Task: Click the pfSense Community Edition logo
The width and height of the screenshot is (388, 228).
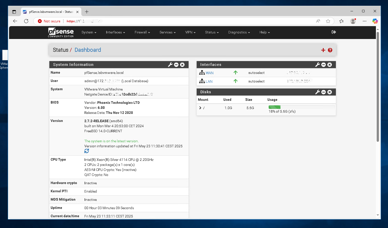Action: (61, 33)
